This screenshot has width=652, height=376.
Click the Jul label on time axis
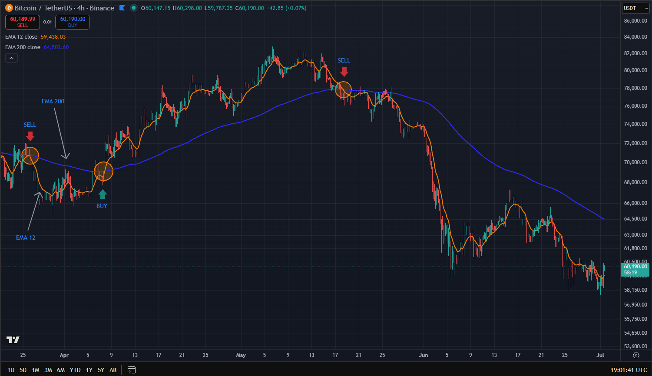pyautogui.click(x=601, y=355)
